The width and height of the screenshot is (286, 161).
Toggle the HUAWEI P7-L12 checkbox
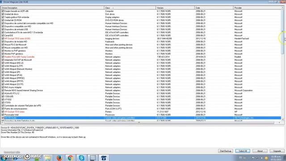[x=3, y=93]
